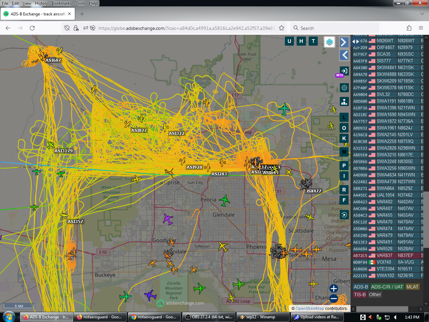Toggle the P map option
The image size is (429, 322).
(344, 165)
